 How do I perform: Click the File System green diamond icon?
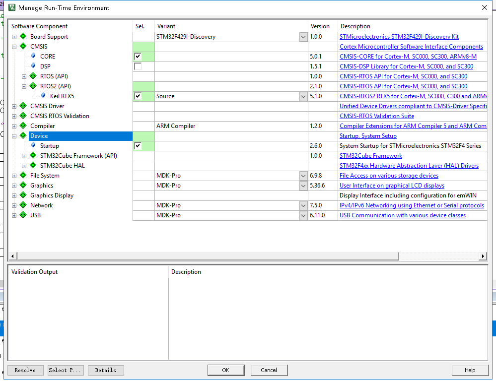pos(23,176)
